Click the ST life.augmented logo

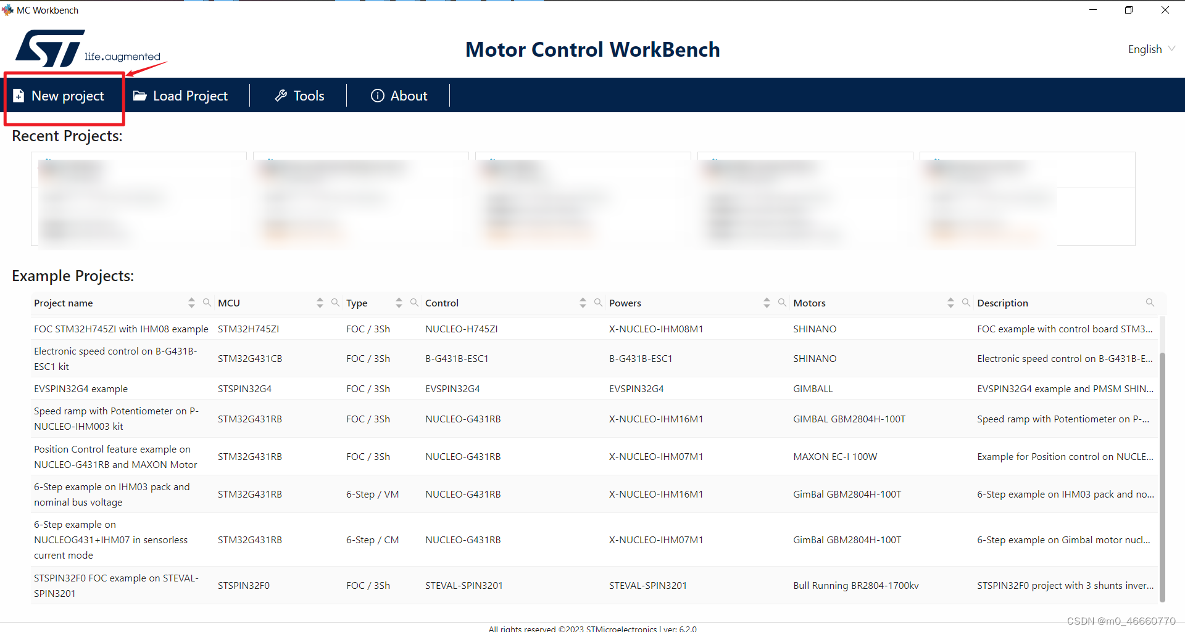click(88, 48)
